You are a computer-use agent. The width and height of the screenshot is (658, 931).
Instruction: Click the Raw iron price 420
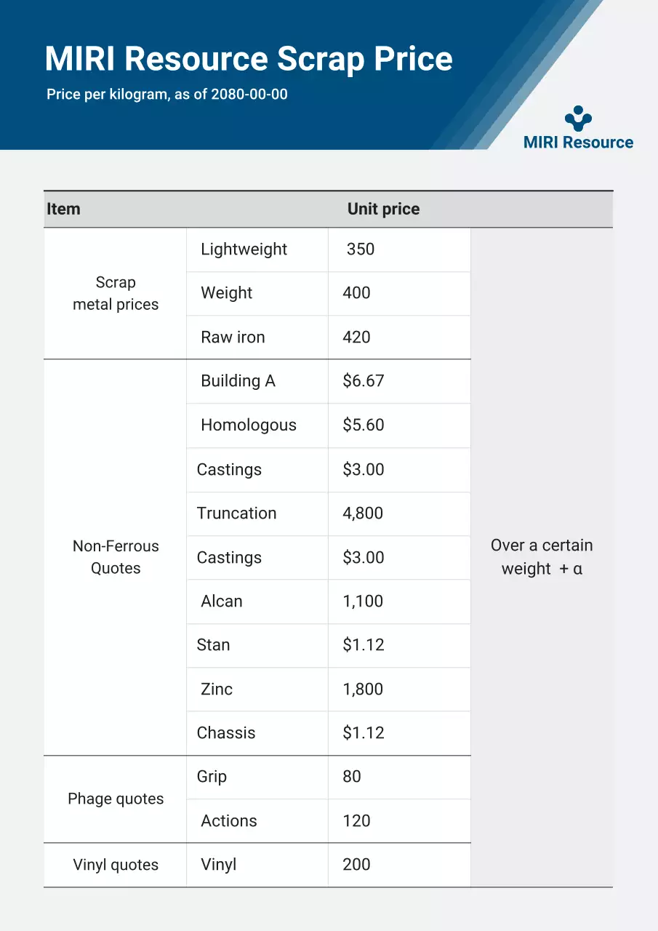click(356, 337)
